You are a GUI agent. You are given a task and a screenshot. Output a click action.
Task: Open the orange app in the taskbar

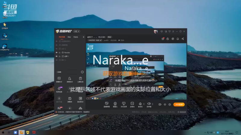pyautogui.click(x=21, y=132)
